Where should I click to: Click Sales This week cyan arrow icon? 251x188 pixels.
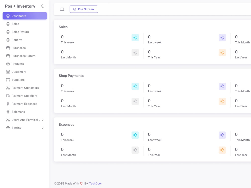tap(135, 38)
